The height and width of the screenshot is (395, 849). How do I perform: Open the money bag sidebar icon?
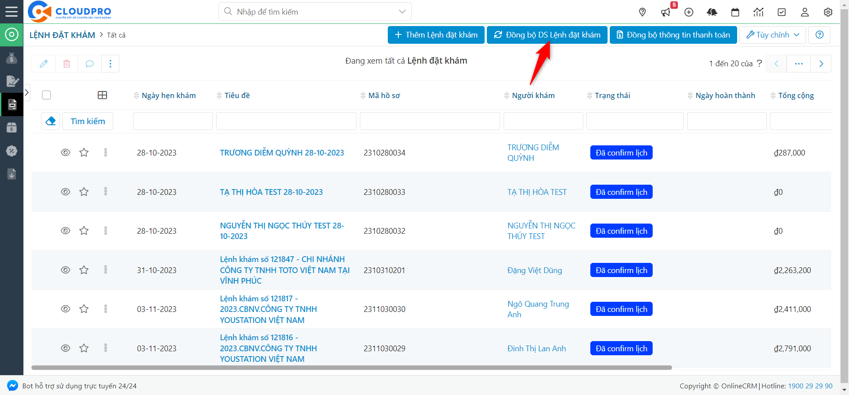pos(11,58)
